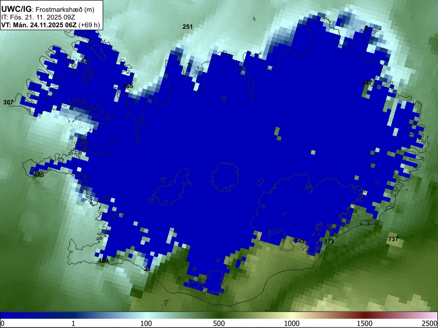Click the '500' tick label on the color scale
The width and height of the screenshot is (438, 328).
tap(219, 323)
